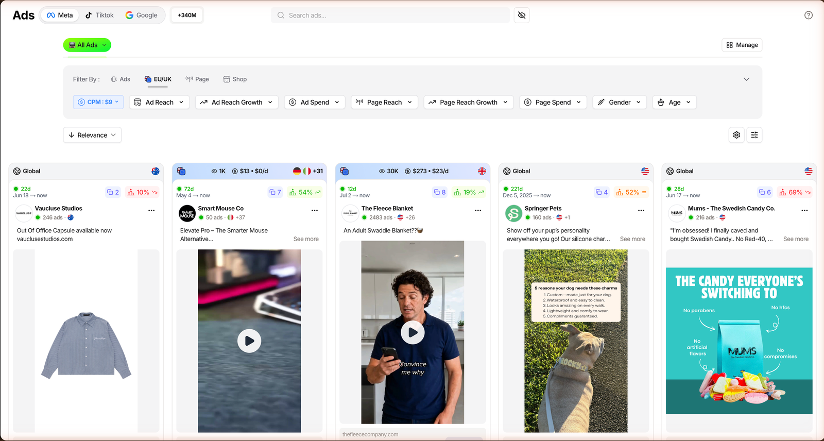The width and height of the screenshot is (824, 441).
Task: Click copies icon showing 4 on Springer card
Action: tap(602, 192)
